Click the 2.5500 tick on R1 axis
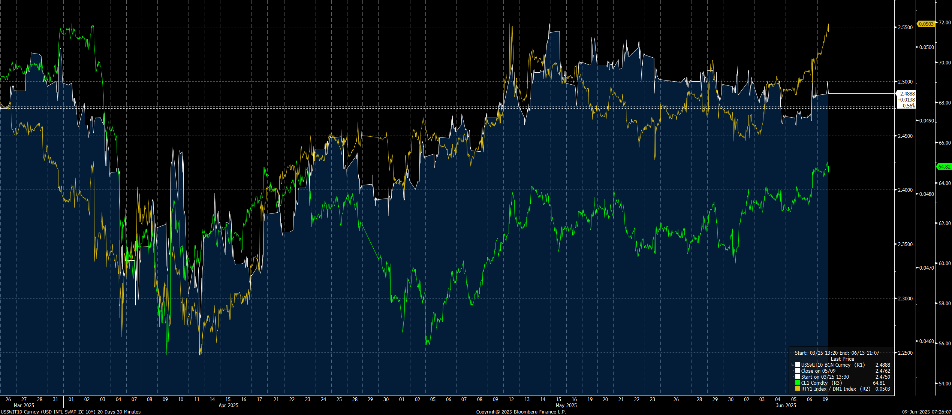This screenshot has height=415, width=952. tap(904, 27)
